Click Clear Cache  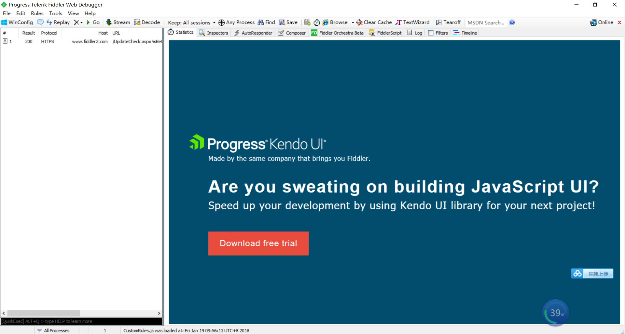(374, 22)
